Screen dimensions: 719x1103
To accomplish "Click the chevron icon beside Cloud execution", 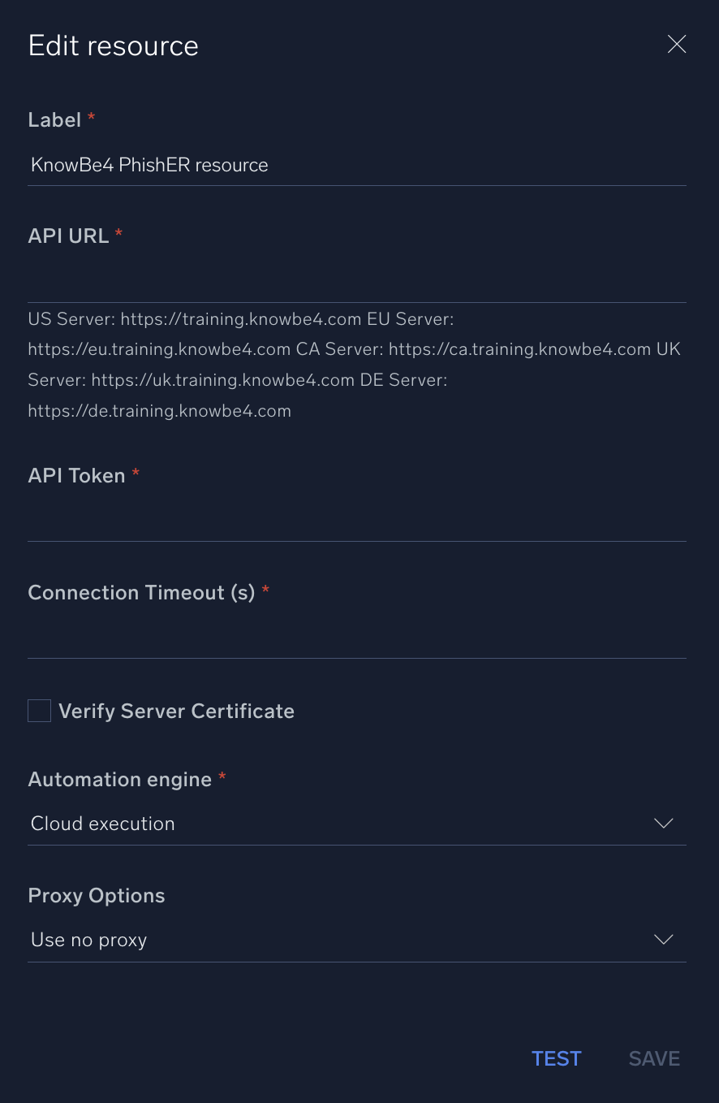I will tap(663, 823).
